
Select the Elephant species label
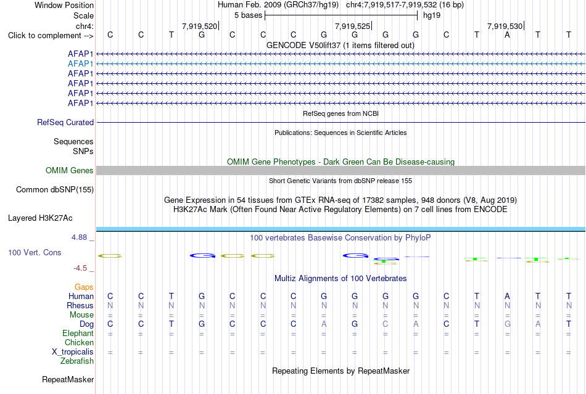click(x=78, y=333)
